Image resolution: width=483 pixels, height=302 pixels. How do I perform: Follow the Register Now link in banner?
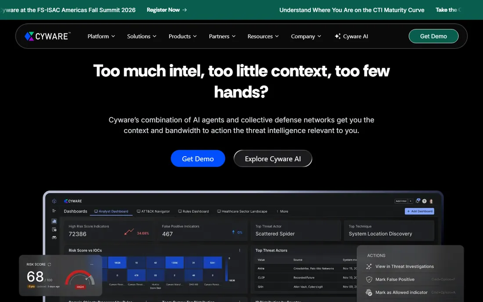pos(167,10)
